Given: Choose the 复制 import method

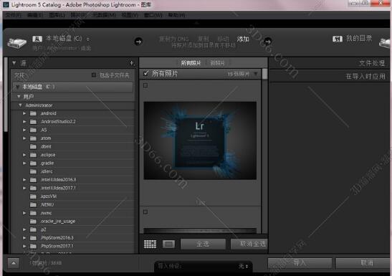Looking at the screenshot, I should [x=204, y=39].
